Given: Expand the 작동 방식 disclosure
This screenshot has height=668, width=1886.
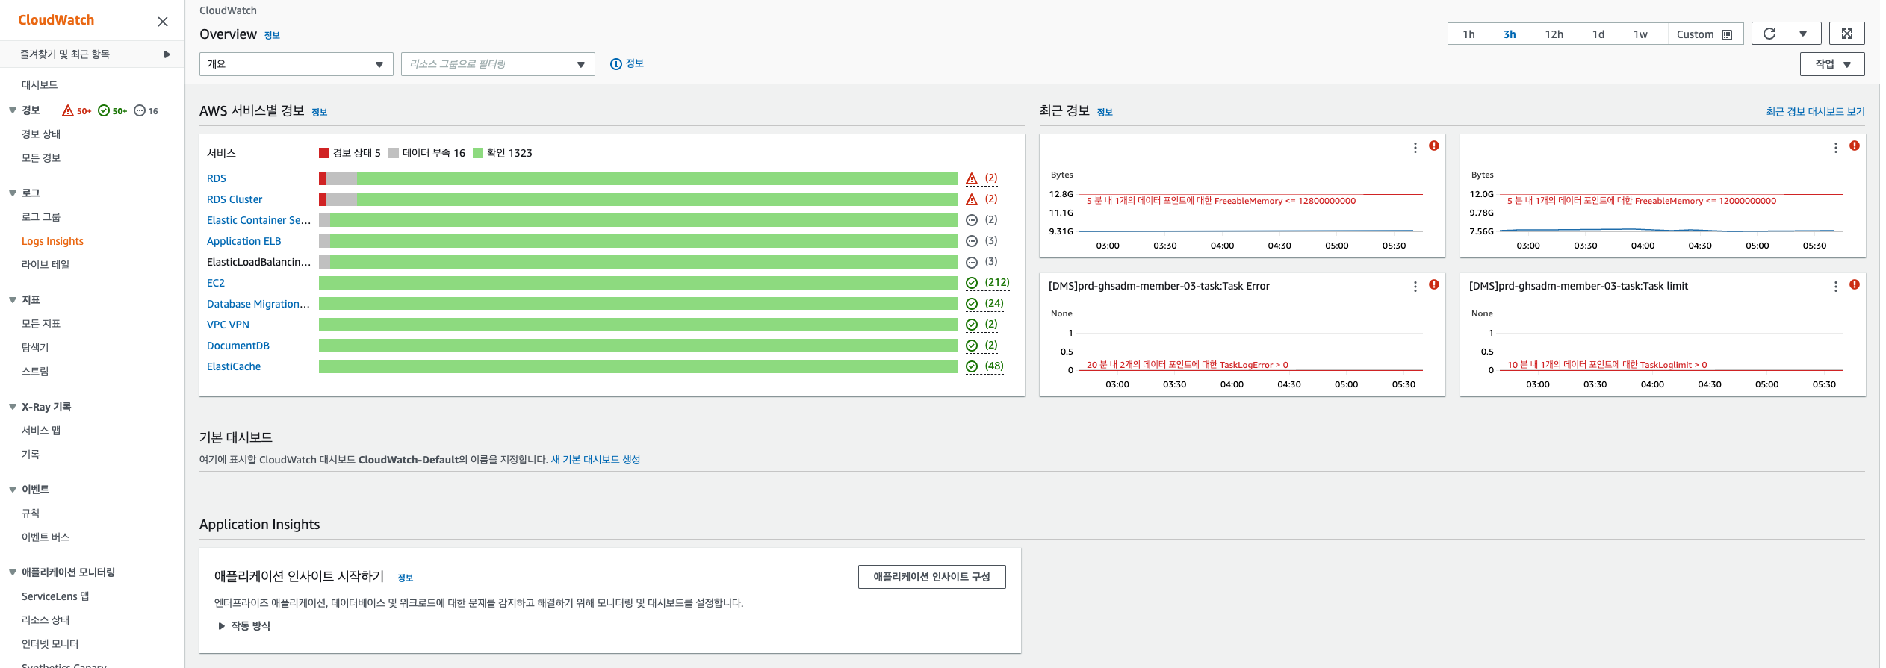Looking at the screenshot, I should pyautogui.click(x=244, y=626).
